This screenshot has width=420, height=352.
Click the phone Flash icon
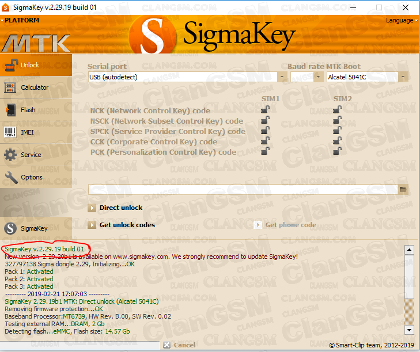tap(11, 110)
